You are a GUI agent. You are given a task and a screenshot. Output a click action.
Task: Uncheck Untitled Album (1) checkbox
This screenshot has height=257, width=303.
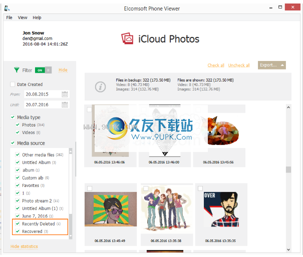18,208
